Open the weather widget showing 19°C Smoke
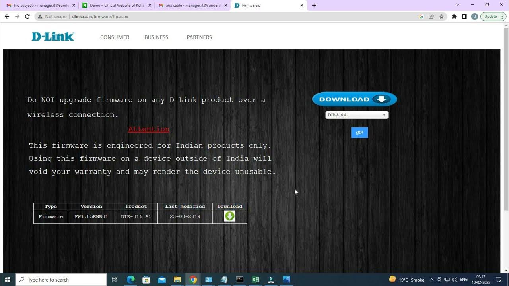This screenshot has height=286, width=509. coord(407,280)
